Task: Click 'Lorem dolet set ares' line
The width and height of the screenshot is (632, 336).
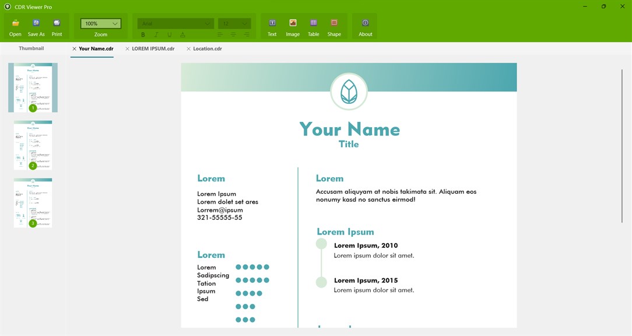Action: click(228, 202)
